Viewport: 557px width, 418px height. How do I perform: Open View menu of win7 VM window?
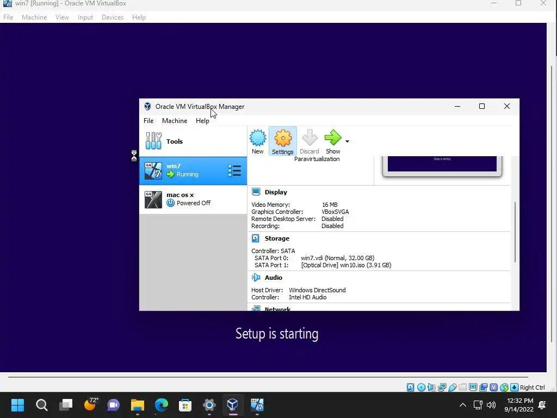(62, 17)
